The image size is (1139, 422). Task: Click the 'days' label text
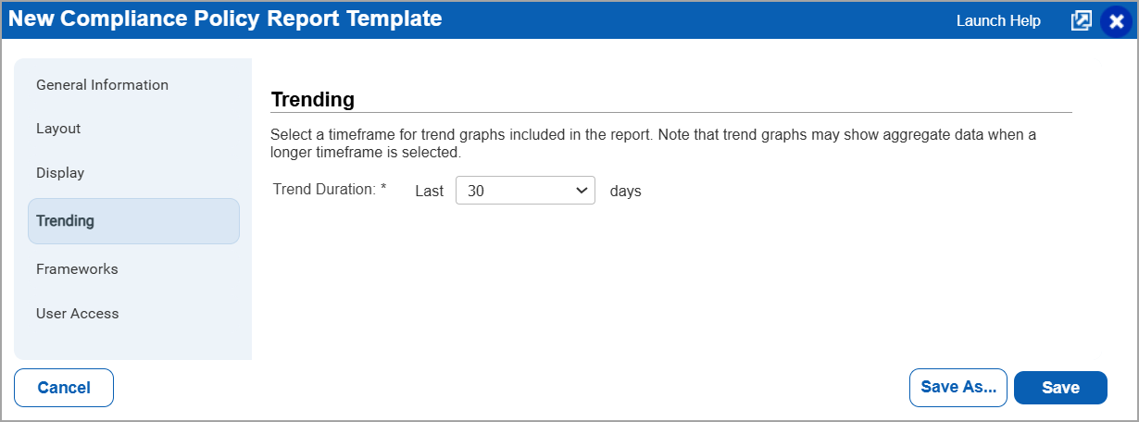click(x=626, y=192)
